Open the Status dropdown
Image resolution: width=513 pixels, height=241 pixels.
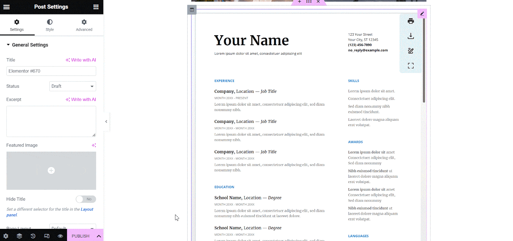point(73,86)
